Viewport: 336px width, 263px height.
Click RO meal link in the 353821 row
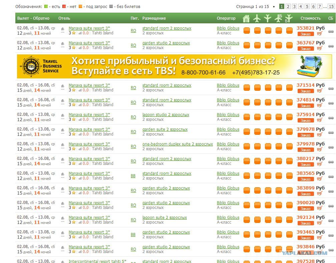pos(133,31)
